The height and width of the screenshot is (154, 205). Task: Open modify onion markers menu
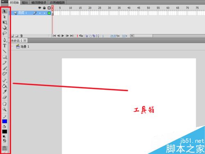98,36
